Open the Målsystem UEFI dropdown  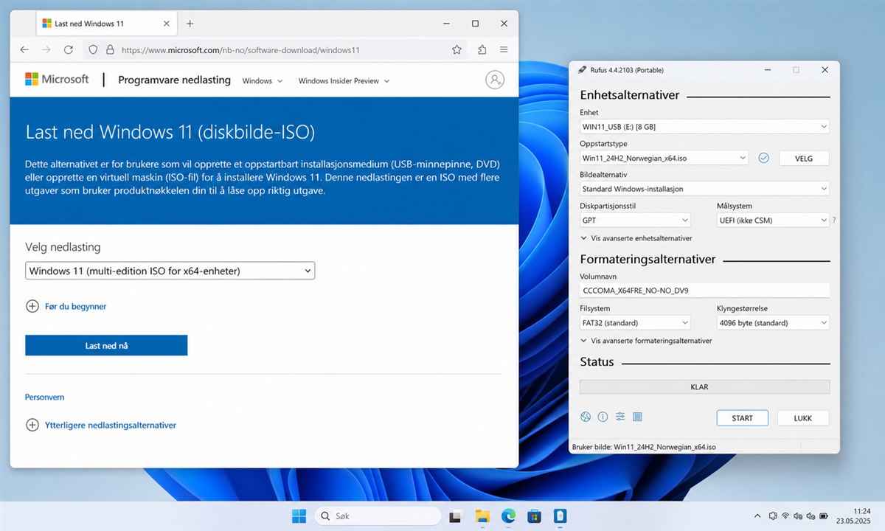(x=773, y=220)
